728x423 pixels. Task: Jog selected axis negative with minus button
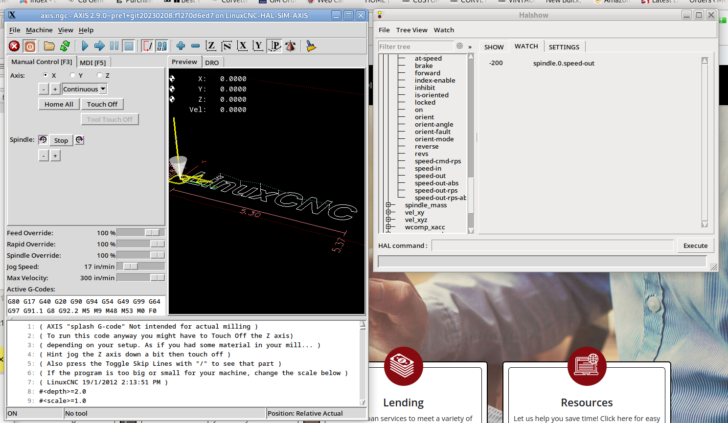pyautogui.click(x=44, y=89)
